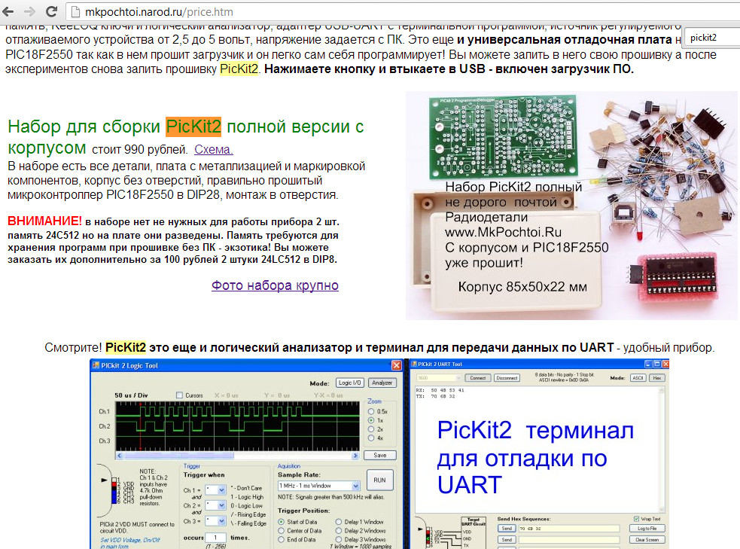Click the PICkit 2 UART Tool title icon
The width and height of the screenshot is (740, 549).
pyautogui.click(x=414, y=365)
